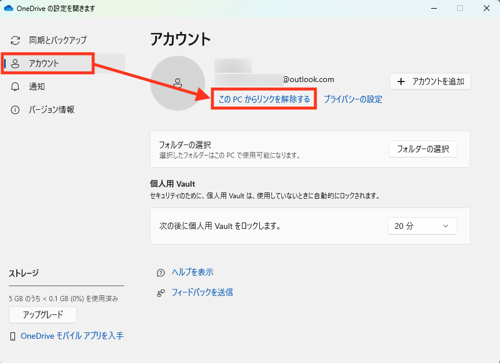Click the mobile phone icon

[13, 336]
